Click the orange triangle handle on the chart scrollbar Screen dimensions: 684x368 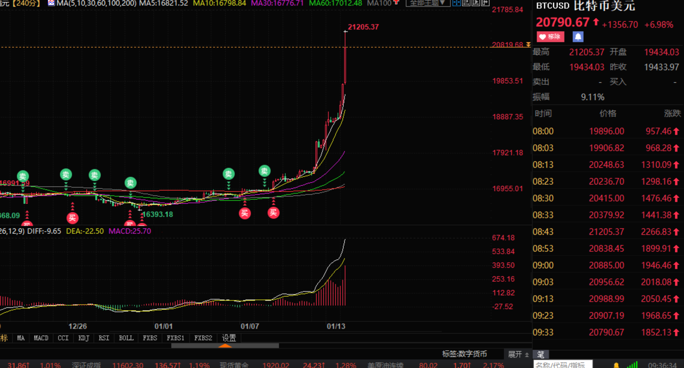(x=225, y=346)
